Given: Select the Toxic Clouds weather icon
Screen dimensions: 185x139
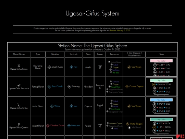Looking at the screenshot, I should click(x=49, y=86).
